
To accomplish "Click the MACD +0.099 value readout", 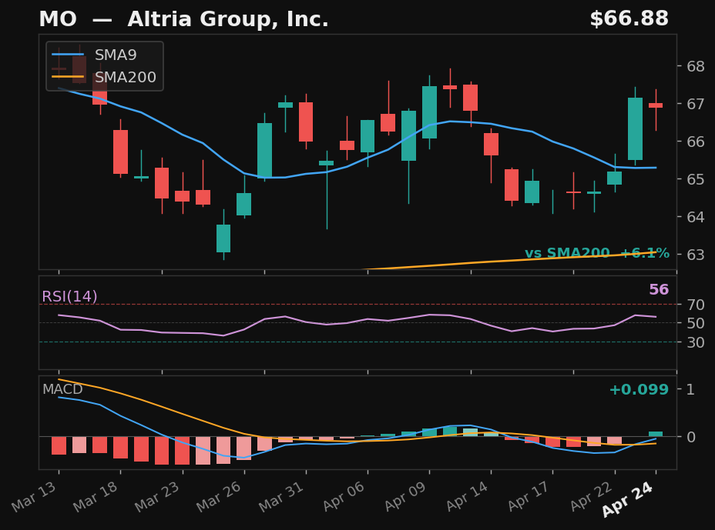I will [638, 390].
